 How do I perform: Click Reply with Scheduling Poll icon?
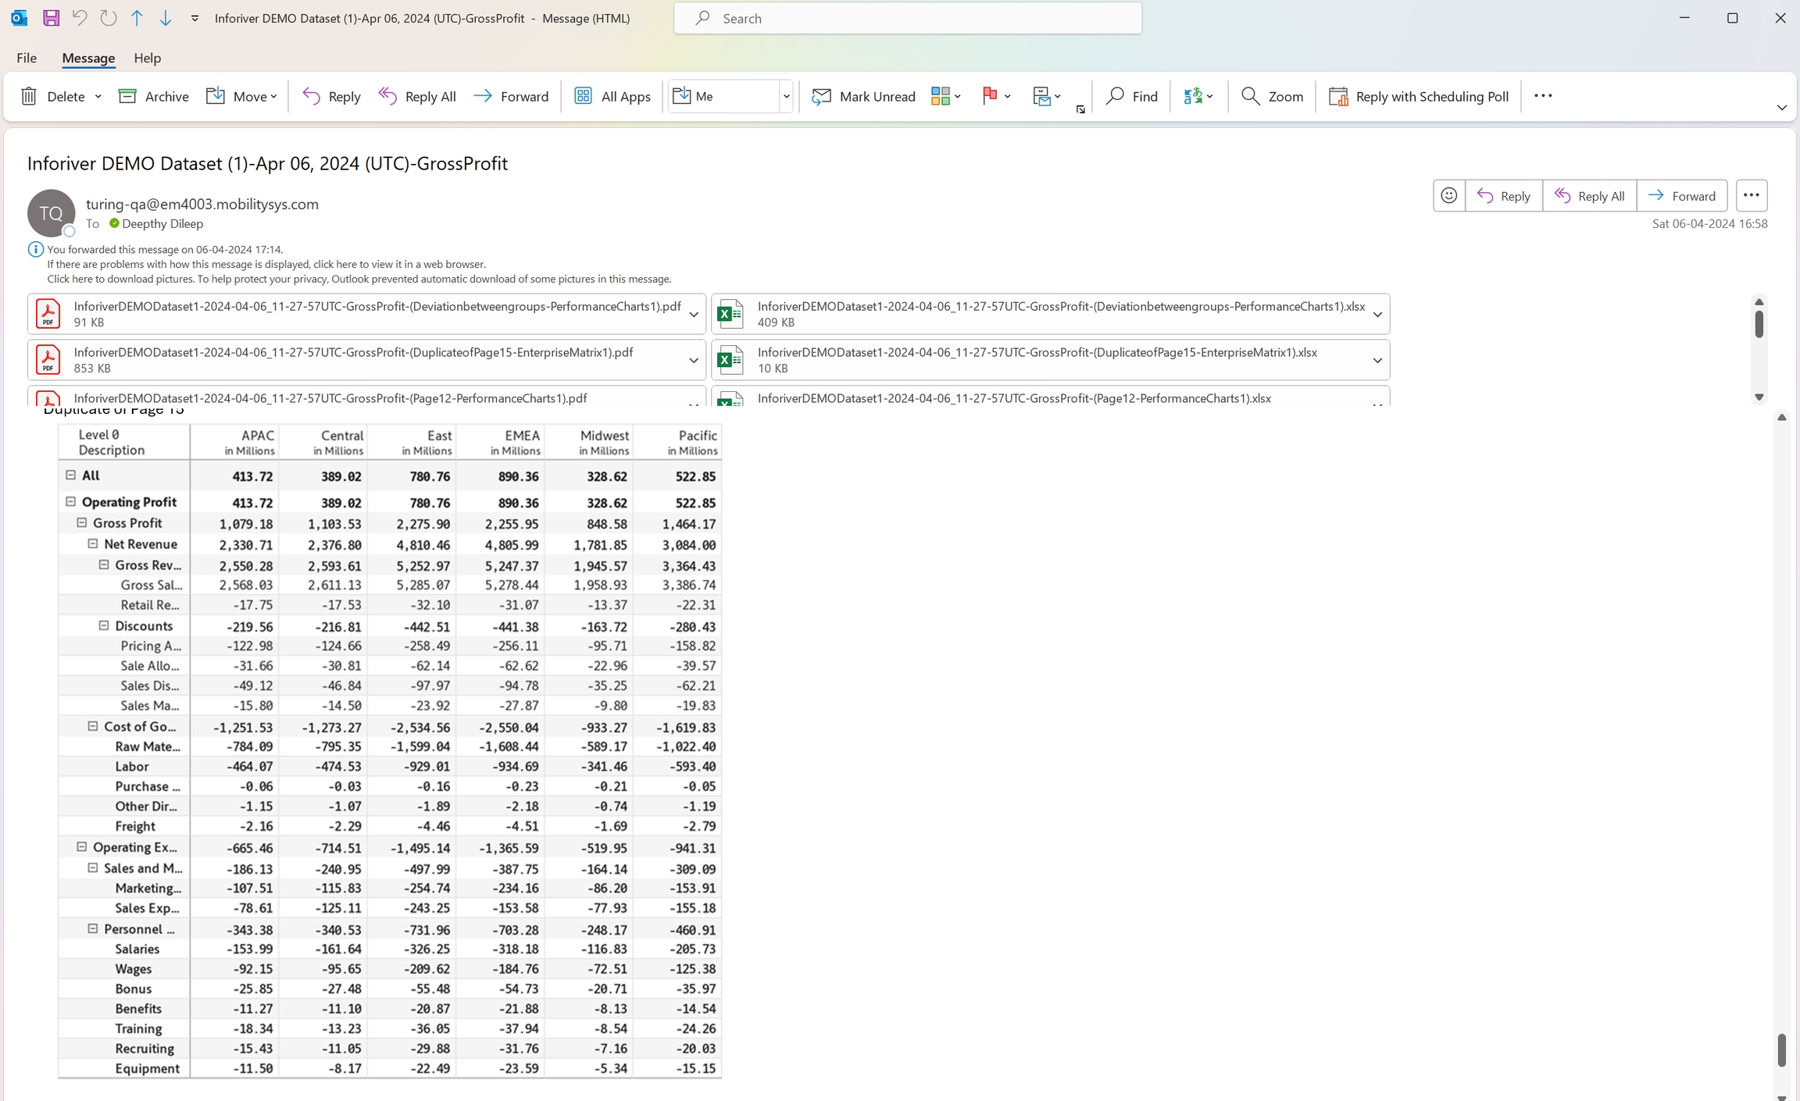pyautogui.click(x=1338, y=96)
